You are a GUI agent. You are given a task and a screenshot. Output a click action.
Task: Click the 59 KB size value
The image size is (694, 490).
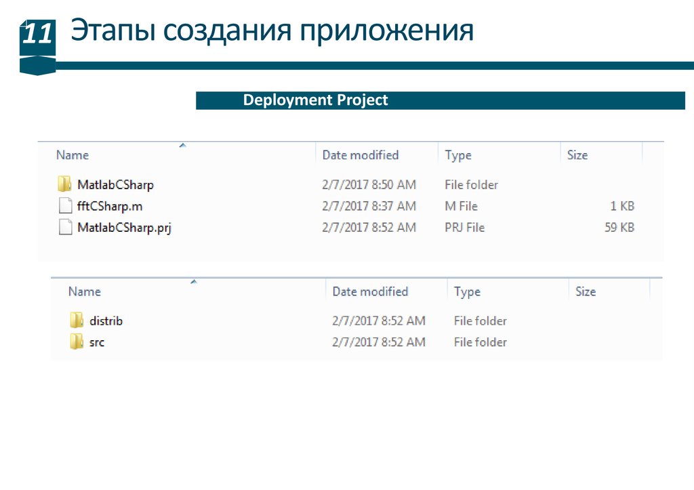point(619,228)
